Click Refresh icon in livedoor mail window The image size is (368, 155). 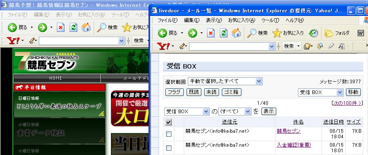click(x=223, y=33)
